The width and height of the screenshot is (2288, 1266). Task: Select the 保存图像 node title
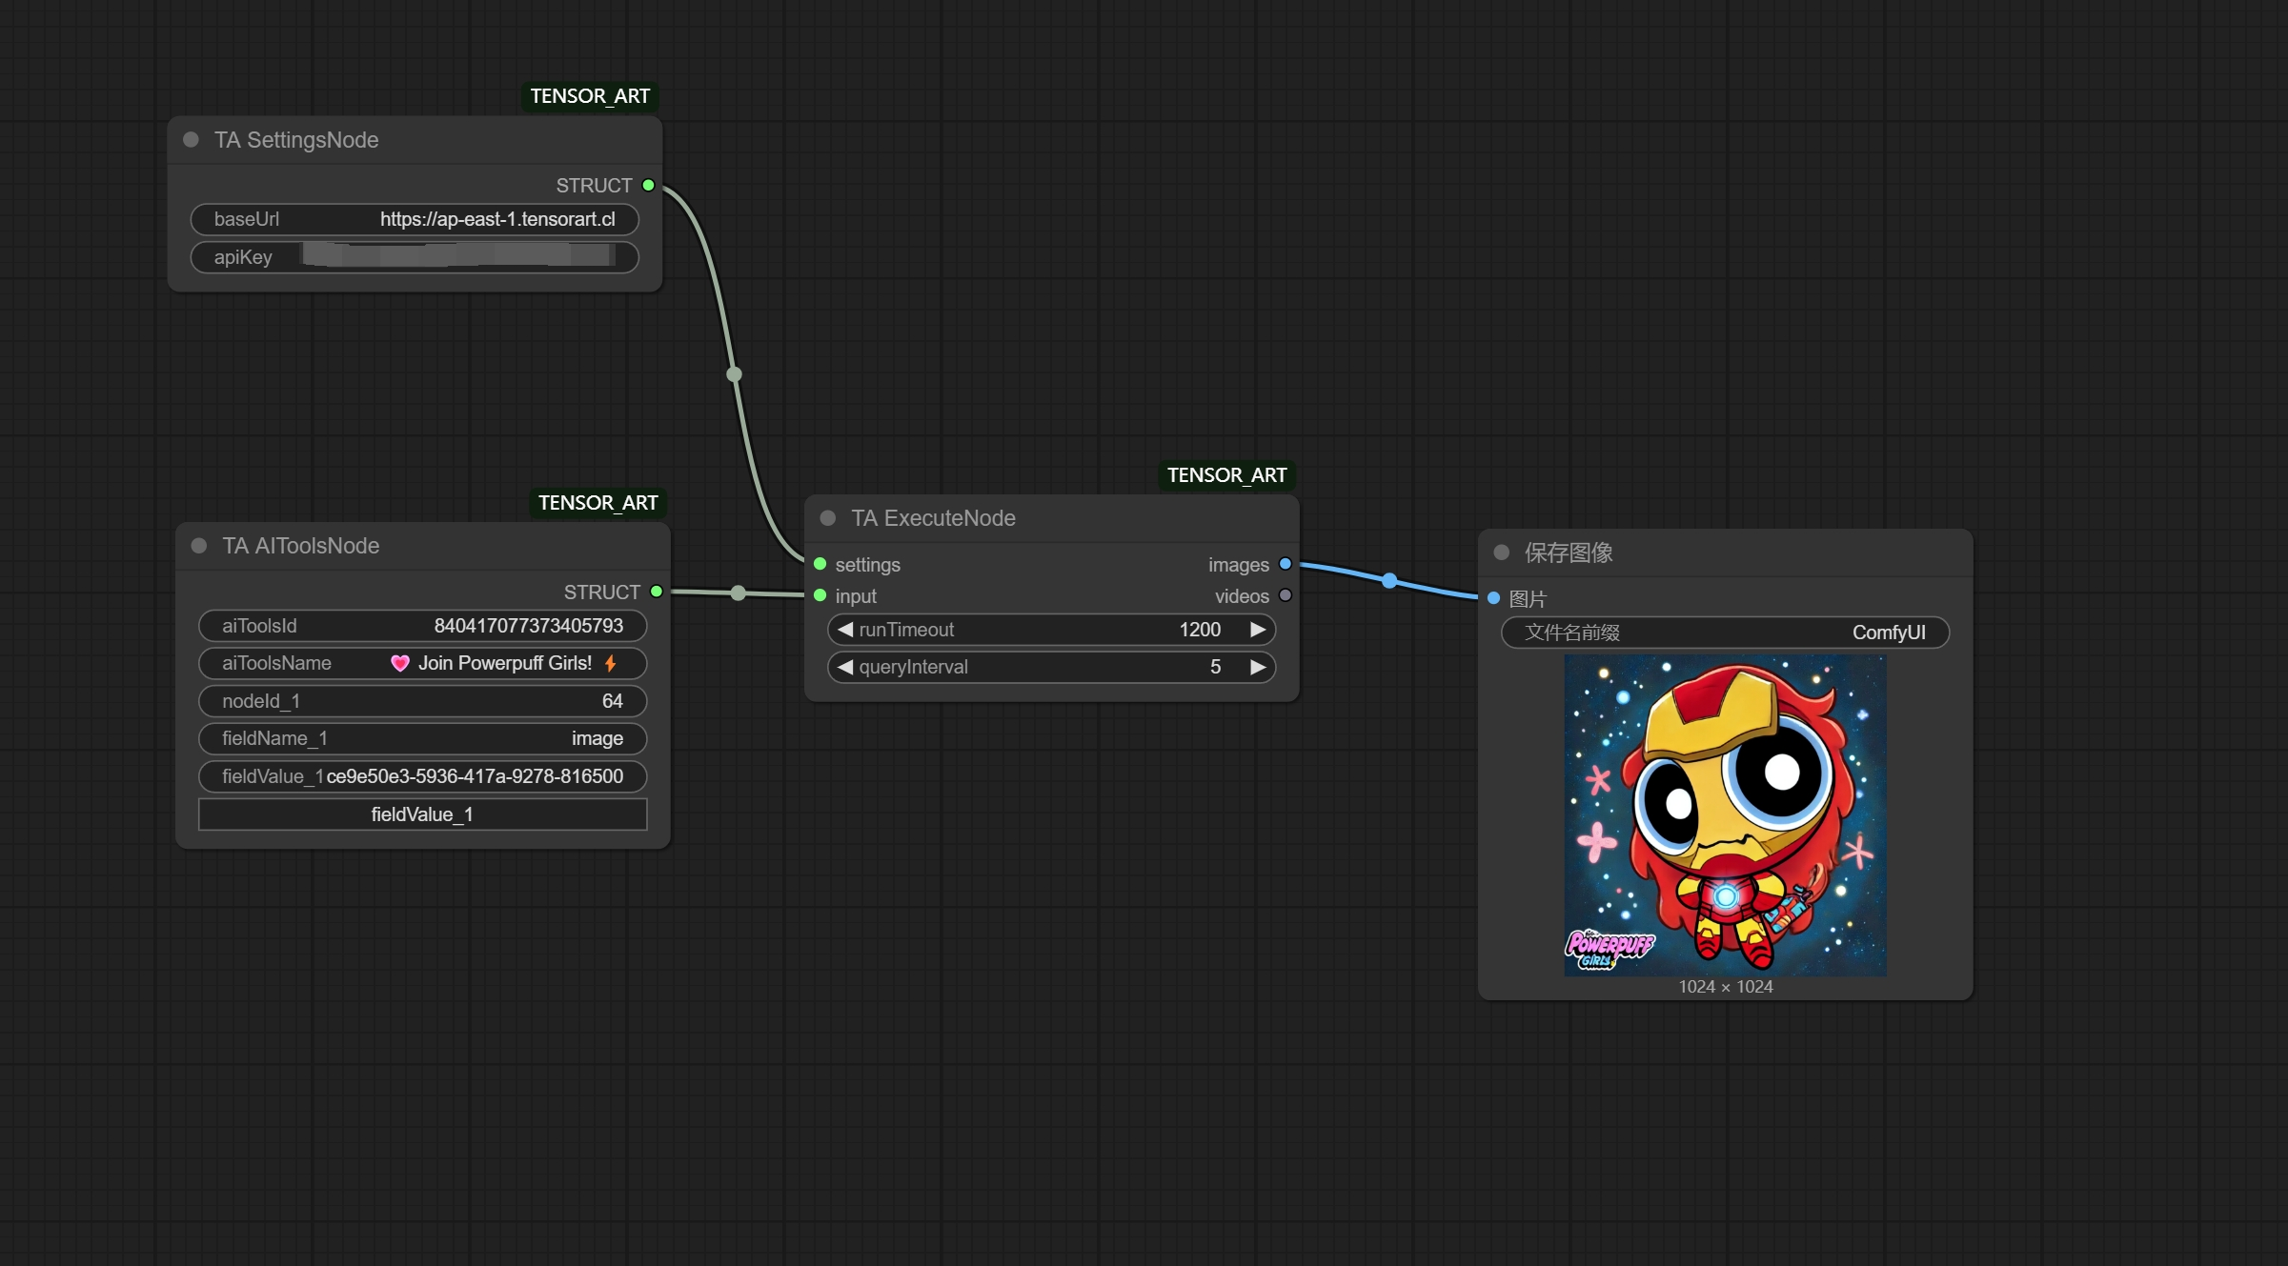click(1569, 553)
